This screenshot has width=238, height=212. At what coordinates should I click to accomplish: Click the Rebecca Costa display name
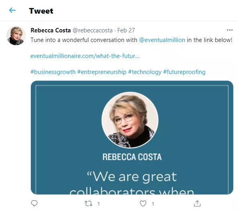51,30
